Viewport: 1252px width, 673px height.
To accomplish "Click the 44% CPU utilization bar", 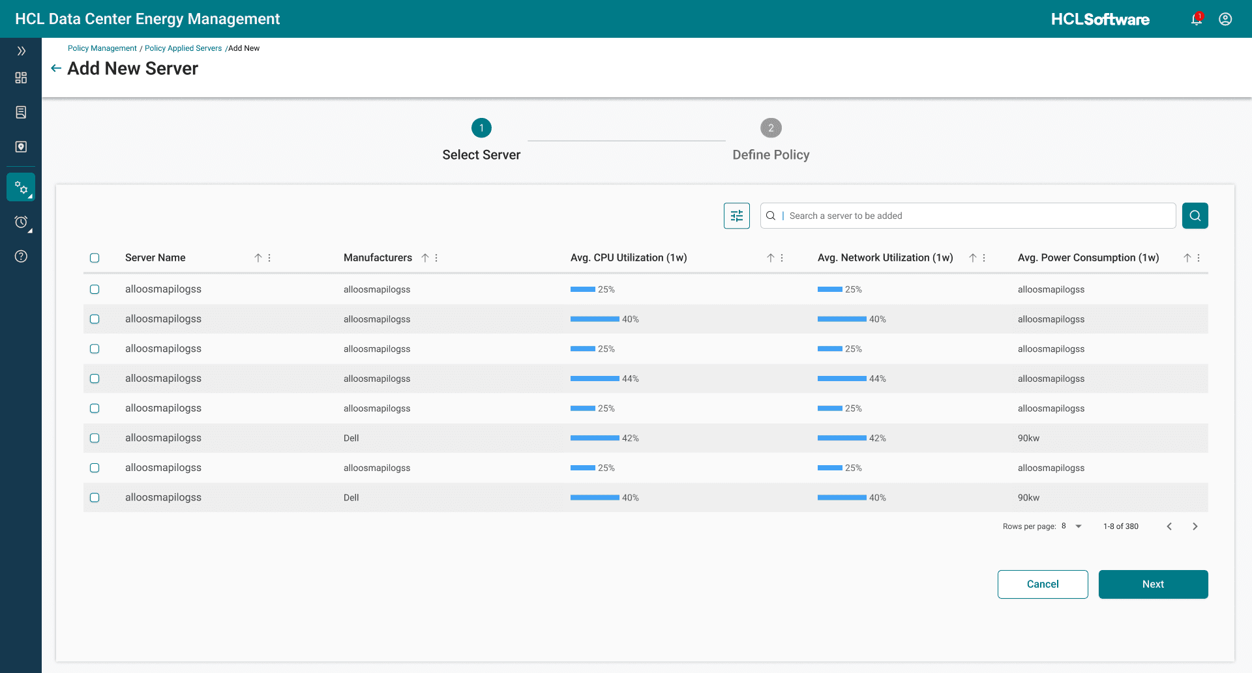I will pos(595,379).
